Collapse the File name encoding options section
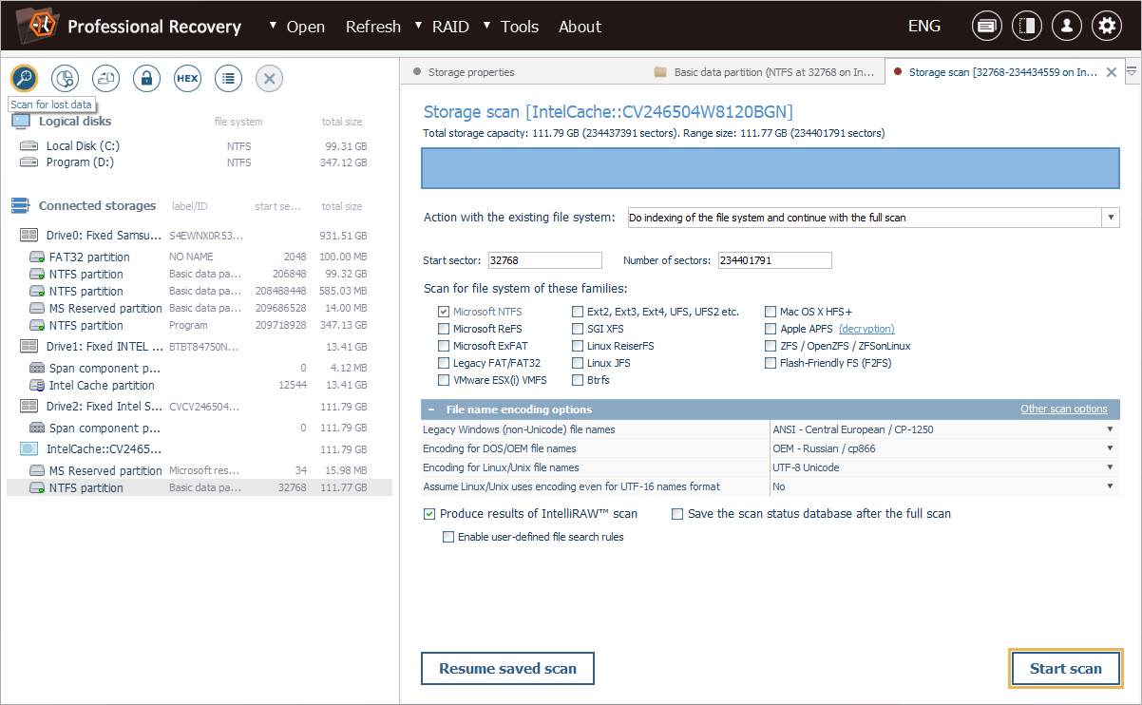The height and width of the screenshot is (705, 1142). click(x=431, y=410)
